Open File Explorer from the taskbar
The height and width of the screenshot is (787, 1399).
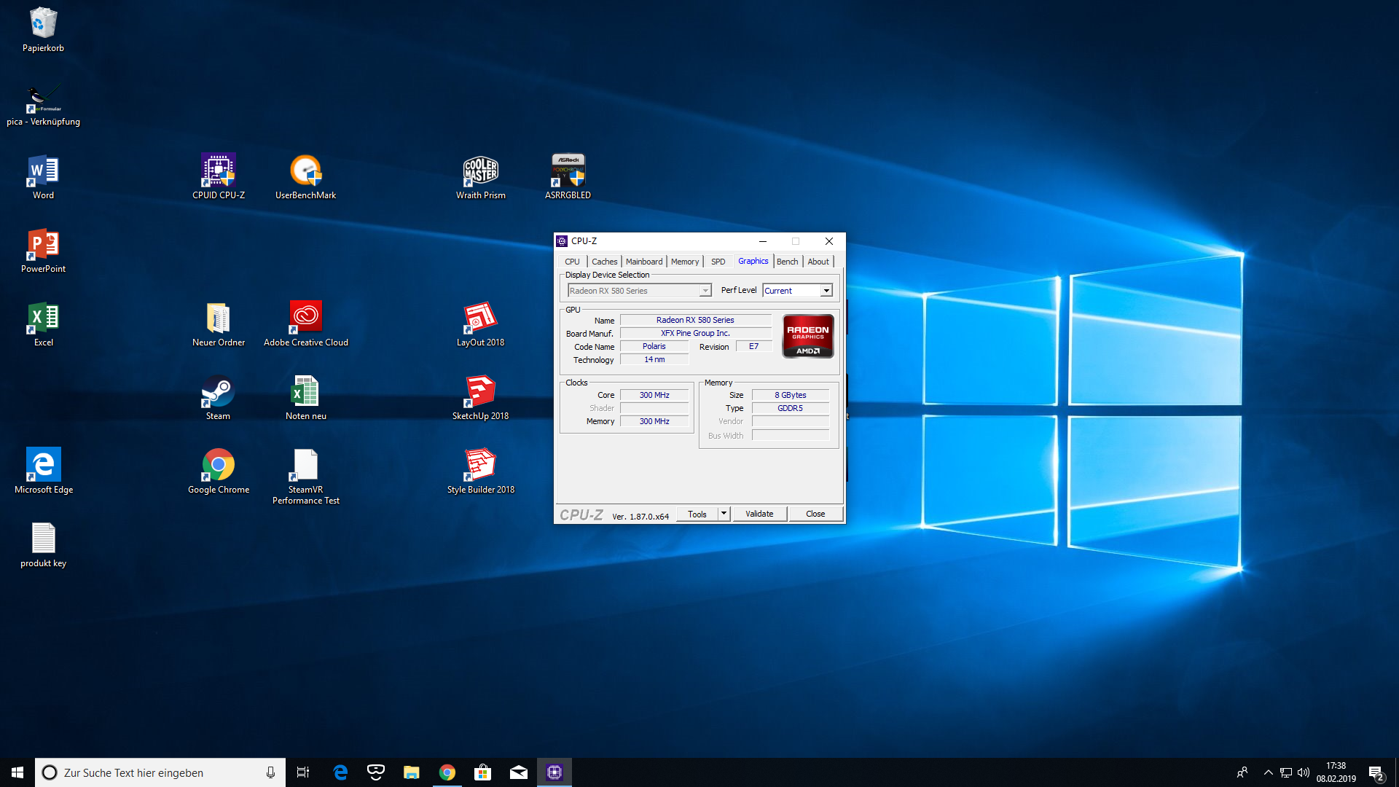click(x=411, y=772)
